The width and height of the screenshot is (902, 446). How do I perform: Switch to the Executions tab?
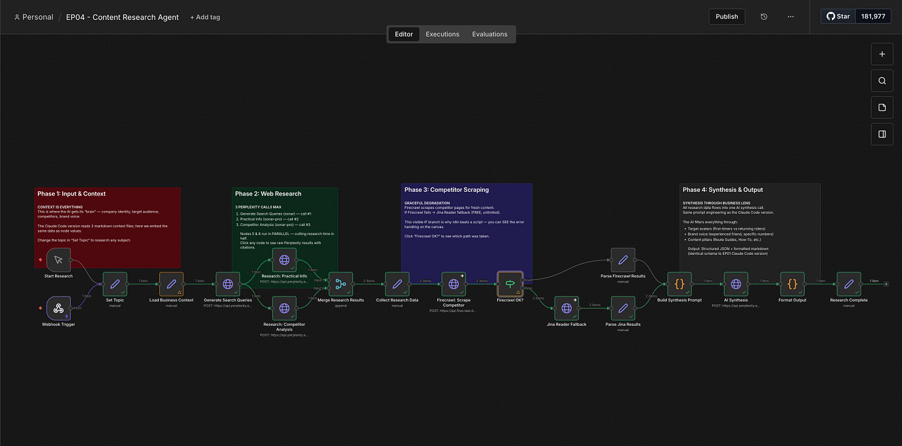pos(442,34)
